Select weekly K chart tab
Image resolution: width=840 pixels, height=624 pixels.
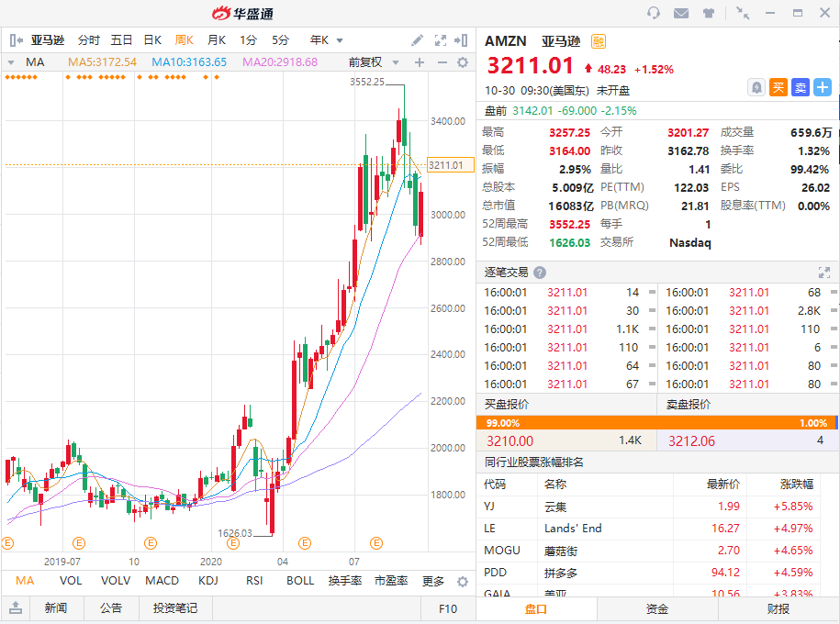185,40
